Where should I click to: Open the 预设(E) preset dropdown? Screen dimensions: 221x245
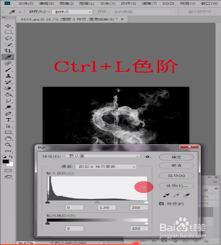103,156
